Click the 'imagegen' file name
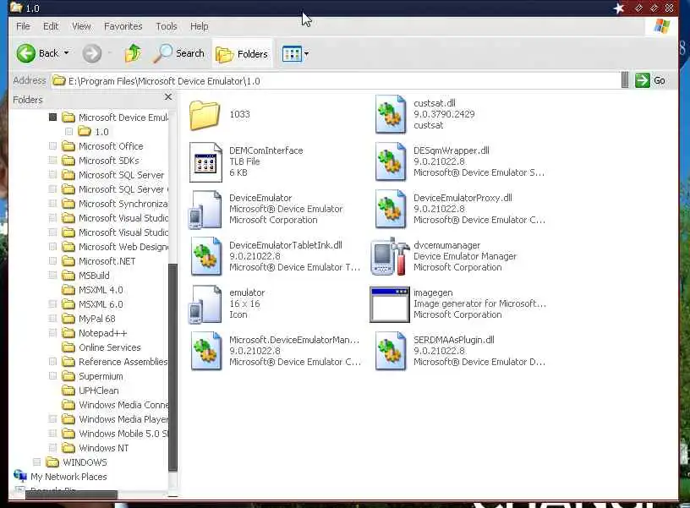690x508 pixels. pos(433,292)
